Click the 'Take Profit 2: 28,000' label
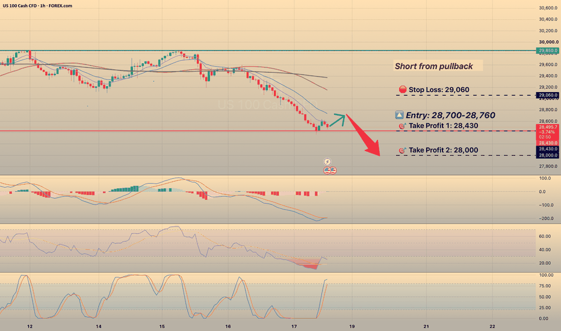This screenshot has height=331, width=561. (443, 150)
